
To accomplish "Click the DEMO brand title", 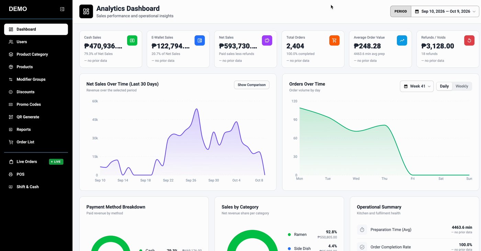I will [x=18, y=9].
